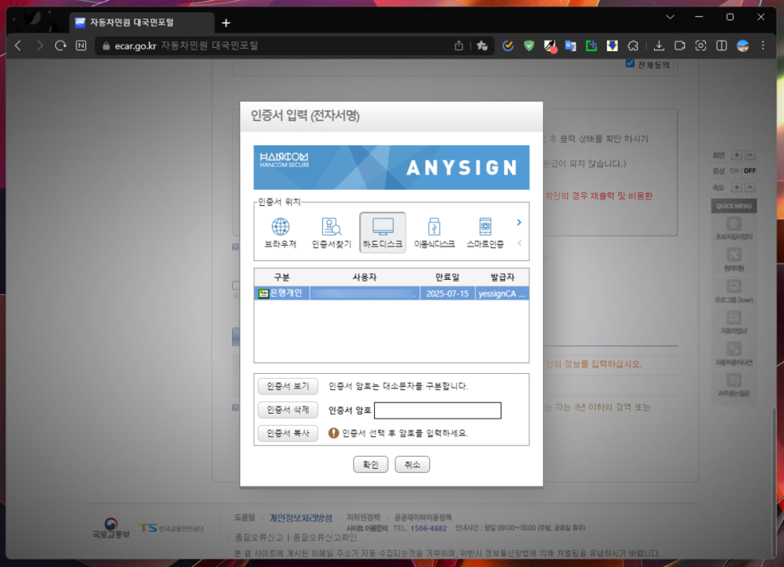Image resolution: width=784 pixels, height=567 pixels.
Task: Click the screen capture icon
Action: click(700, 46)
